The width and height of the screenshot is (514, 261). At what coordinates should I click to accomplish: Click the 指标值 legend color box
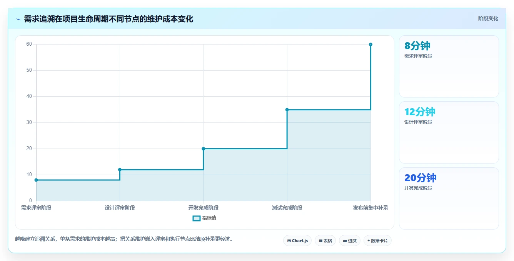197,218
